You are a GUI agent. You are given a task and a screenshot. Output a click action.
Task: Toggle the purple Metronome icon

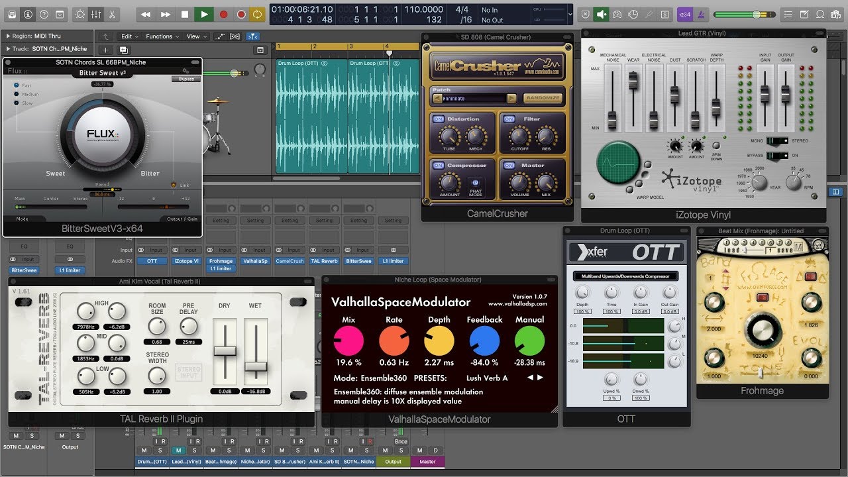(701, 14)
